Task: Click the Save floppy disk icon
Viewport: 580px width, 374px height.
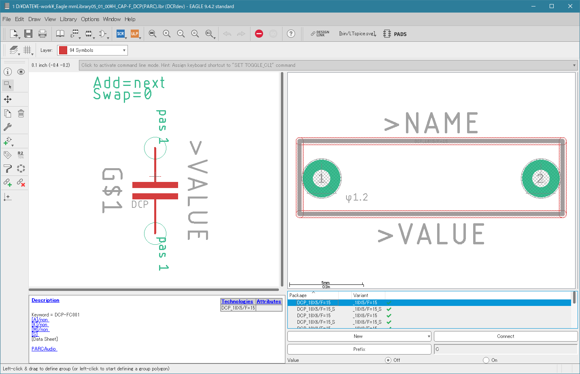Action: (x=28, y=34)
